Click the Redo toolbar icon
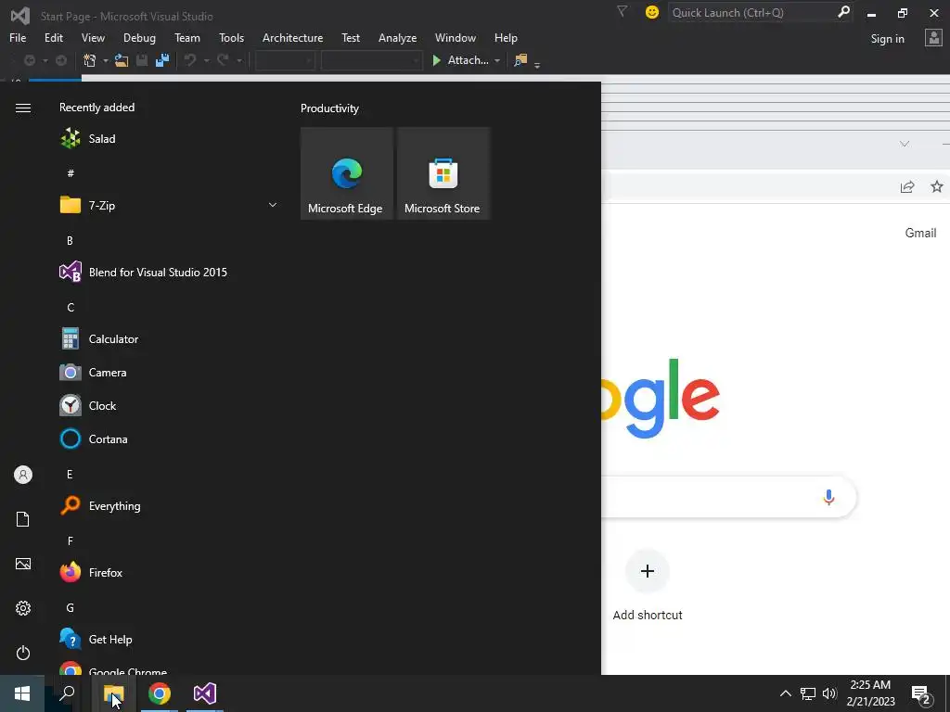This screenshot has height=712, width=950. [223, 60]
